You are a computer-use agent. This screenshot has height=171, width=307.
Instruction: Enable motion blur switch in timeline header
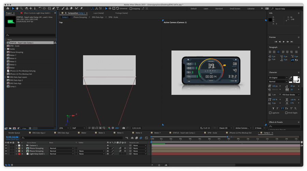point(141,138)
